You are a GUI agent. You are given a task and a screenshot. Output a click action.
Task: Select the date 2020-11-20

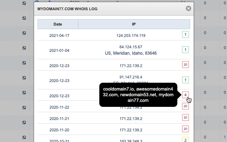pos(59,130)
